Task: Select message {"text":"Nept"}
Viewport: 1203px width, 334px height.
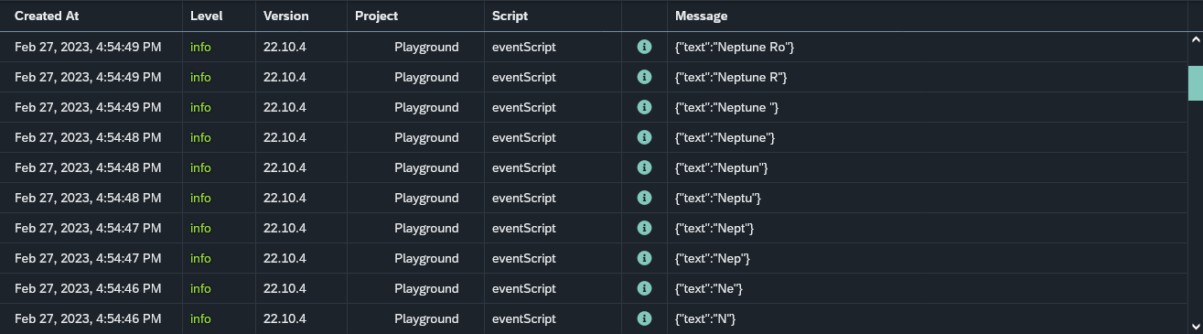Action: pos(715,228)
